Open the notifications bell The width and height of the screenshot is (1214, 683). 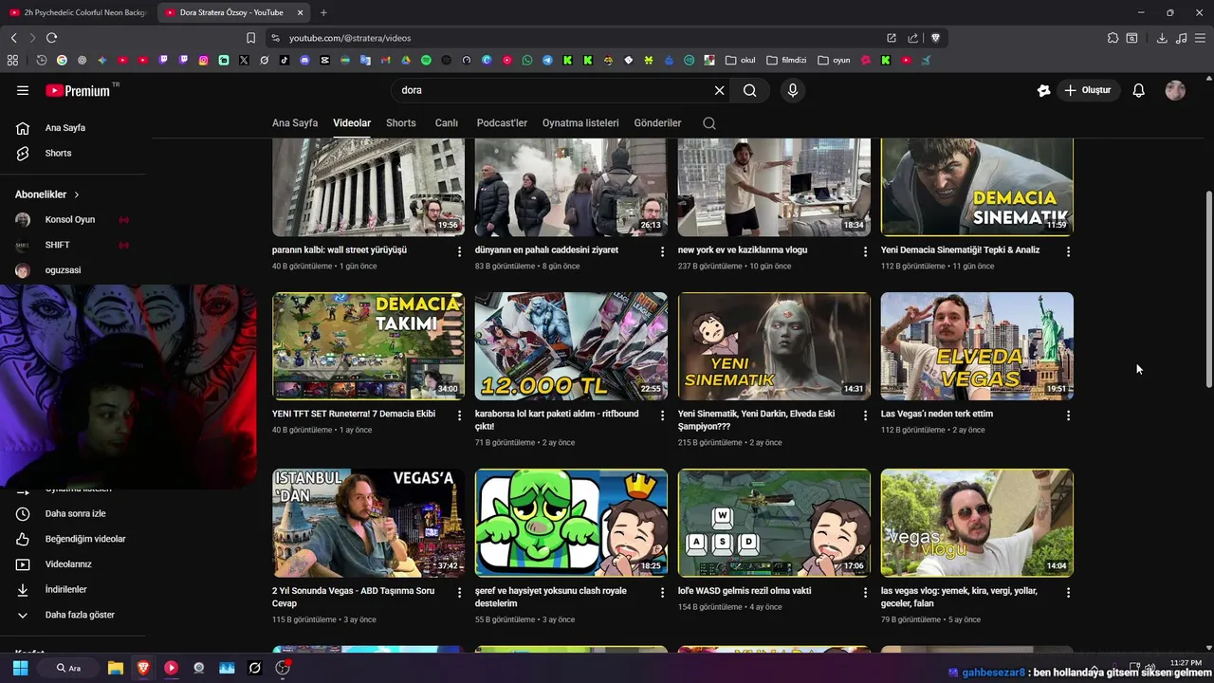tap(1138, 90)
